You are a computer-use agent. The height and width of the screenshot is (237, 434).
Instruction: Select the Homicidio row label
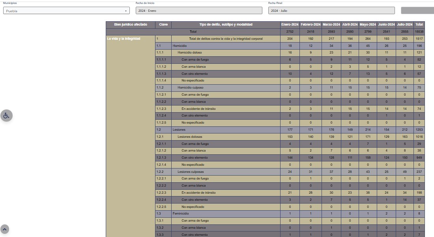180,46
